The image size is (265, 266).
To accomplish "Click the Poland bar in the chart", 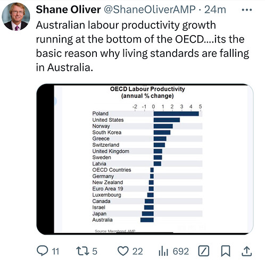I will tap(176, 114).
